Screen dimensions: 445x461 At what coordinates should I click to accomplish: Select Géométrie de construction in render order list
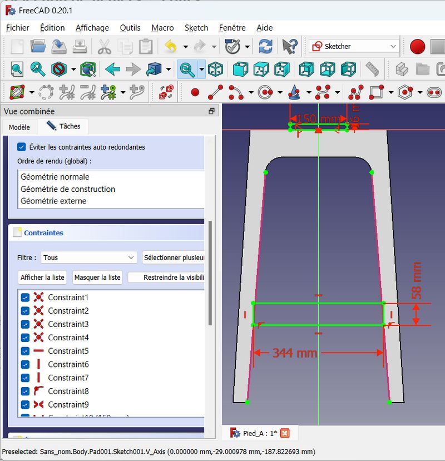[x=68, y=189]
